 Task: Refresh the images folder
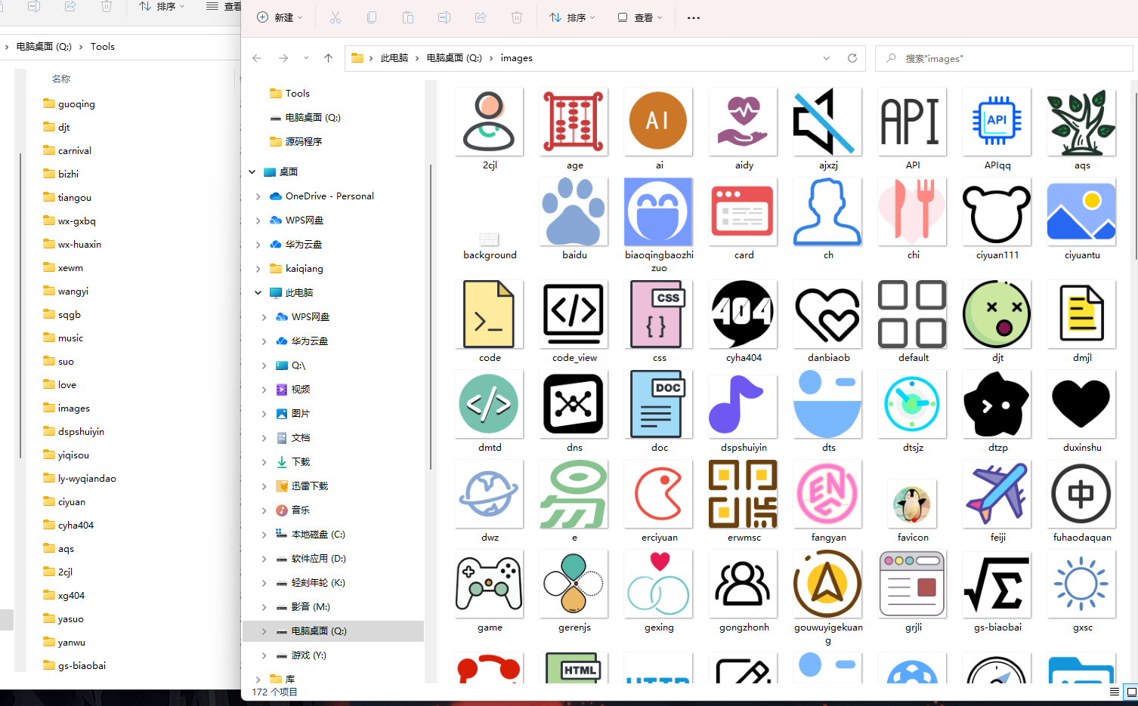pyautogui.click(x=852, y=58)
